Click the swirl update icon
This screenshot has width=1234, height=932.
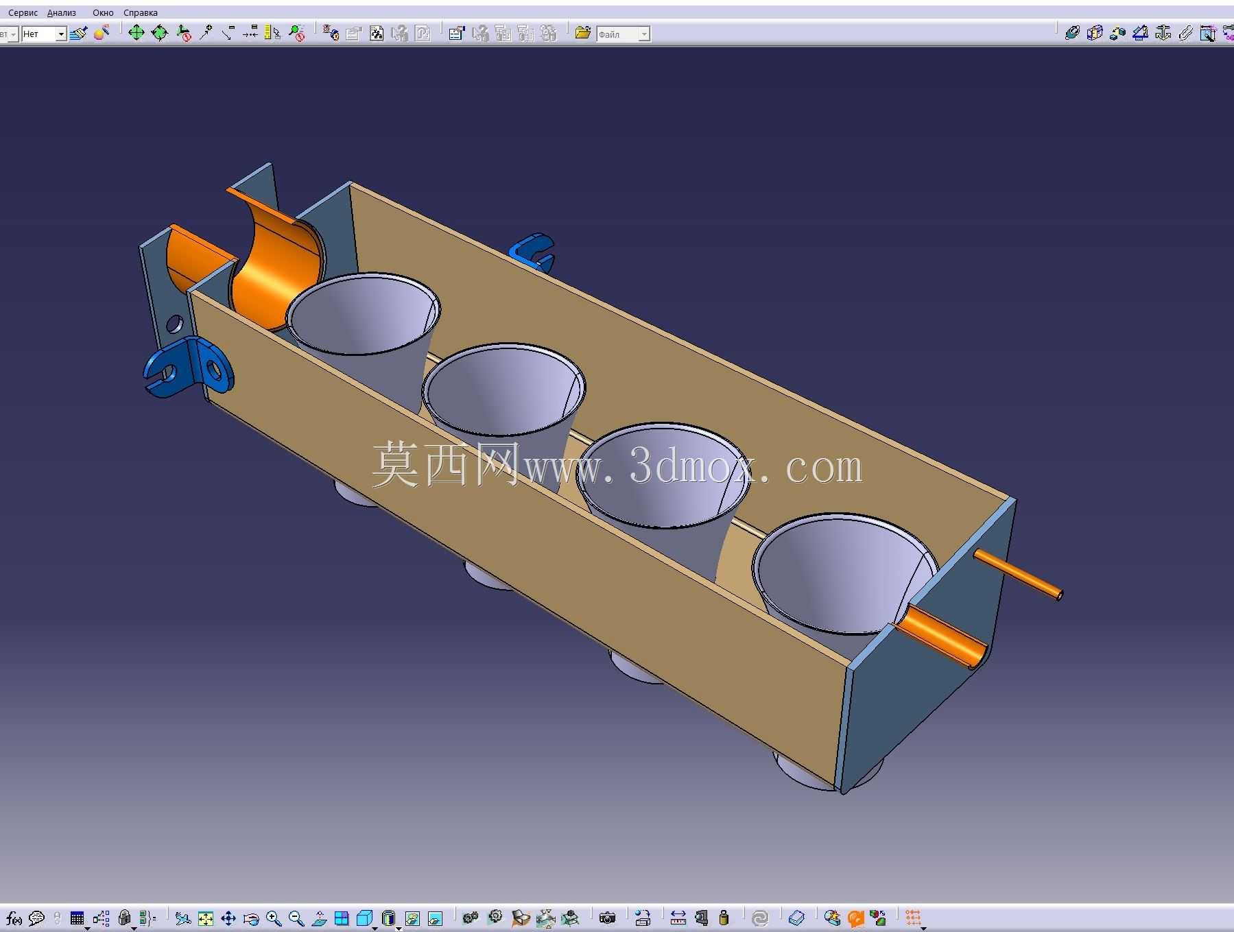(x=760, y=918)
